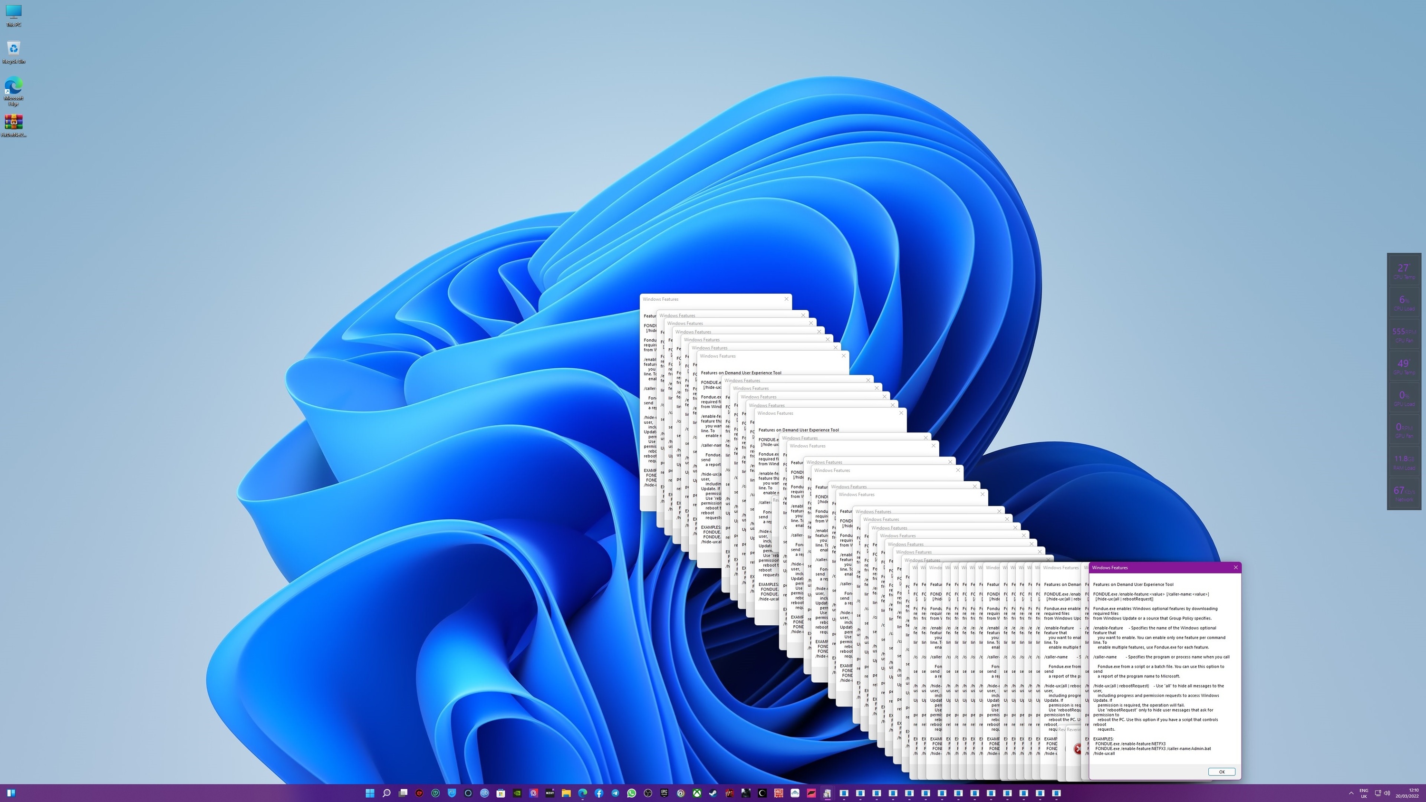This screenshot has height=802, width=1426.
Task: Open Widgets button at the taskbar's far left
Action: click(10, 793)
